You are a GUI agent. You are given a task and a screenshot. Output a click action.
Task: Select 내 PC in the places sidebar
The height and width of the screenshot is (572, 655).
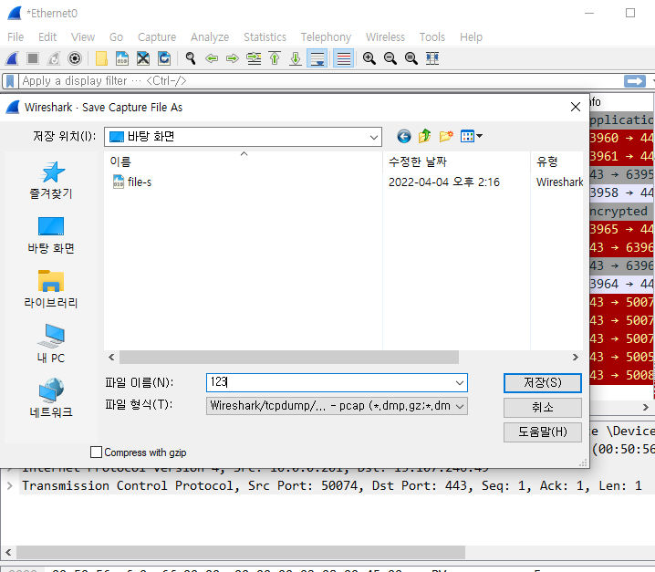pos(51,344)
